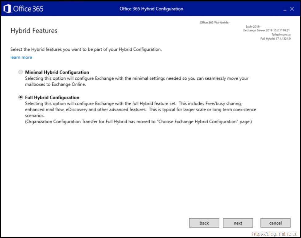Viewport: 301px width, 238px height.
Task: Click the Organization Configuration Transfer note text
Action: pos(138,122)
